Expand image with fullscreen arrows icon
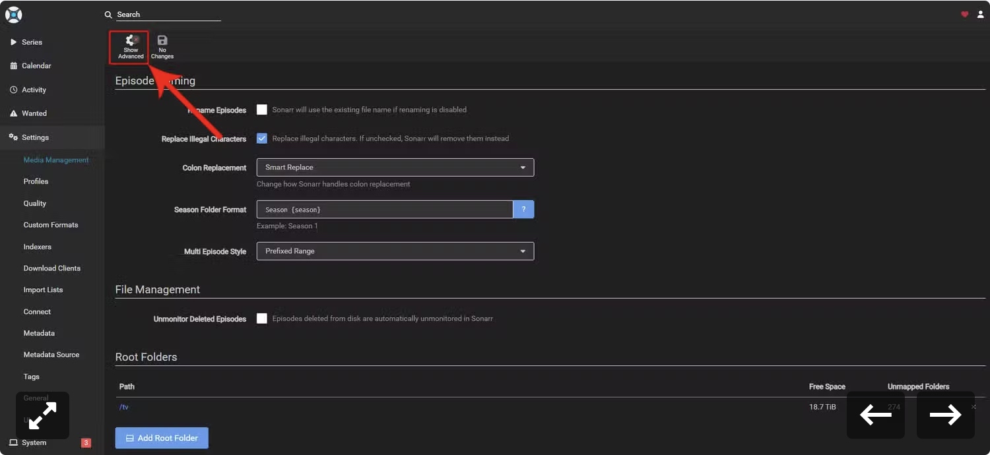The height and width of the screenshot is (455, 990). (42, 415)
